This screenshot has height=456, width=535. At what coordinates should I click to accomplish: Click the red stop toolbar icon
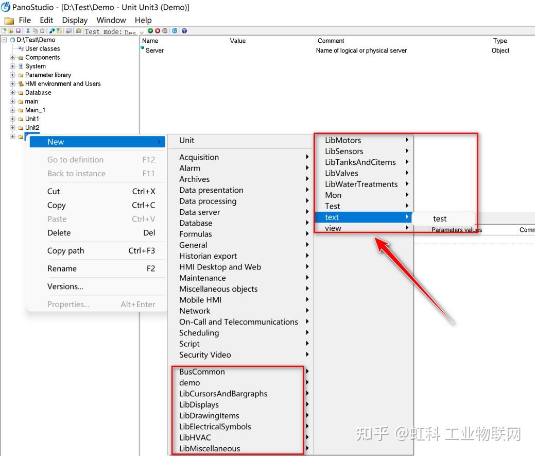tap(159, 30)
